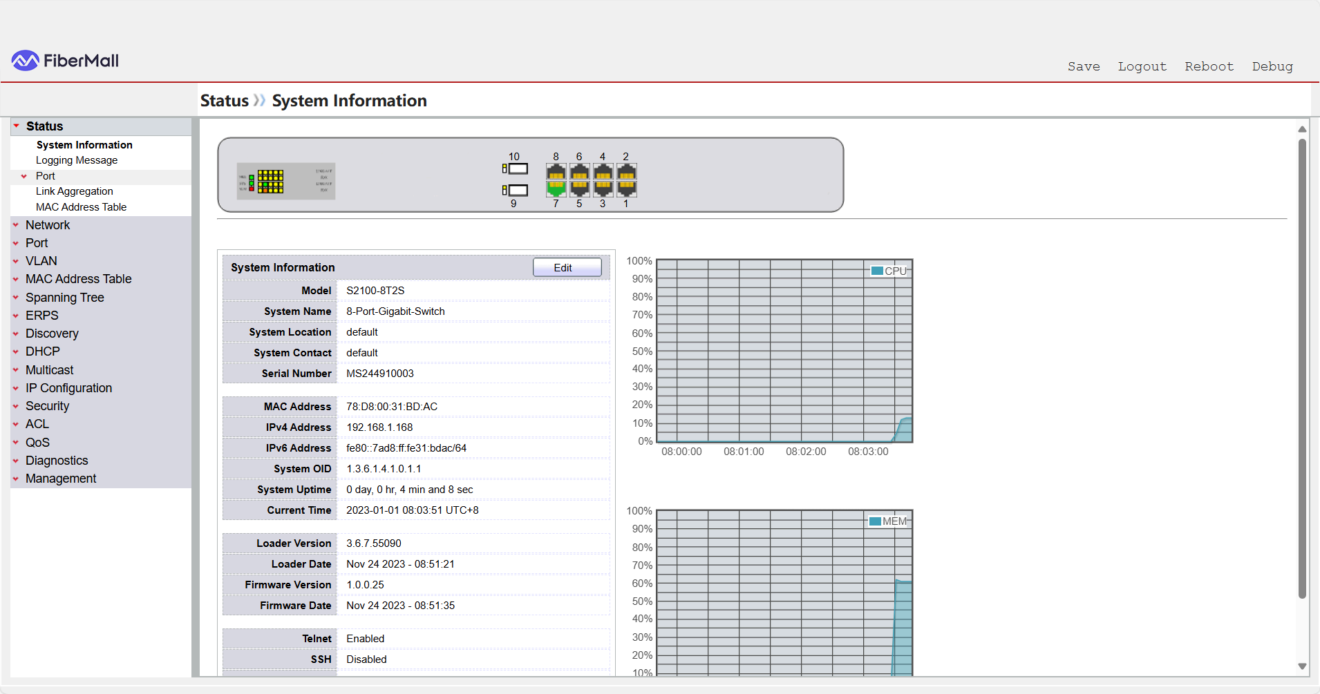Toggle the CPU legend swatch in the chart
Image resolution: width=1320 pixels, height=694 pixels.
pyautogui.click(x=877, y=271)
